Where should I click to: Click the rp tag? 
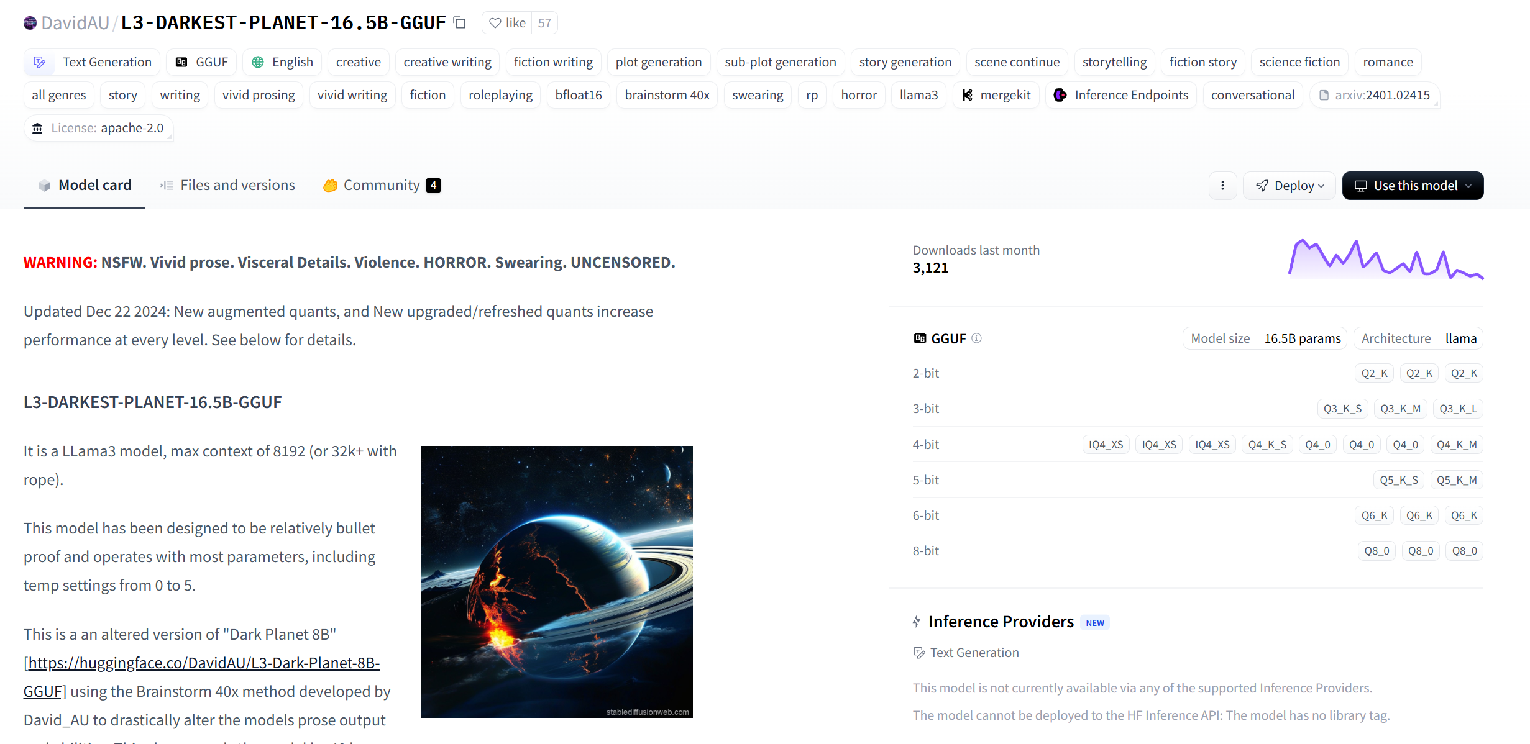[x=812, y=95]
